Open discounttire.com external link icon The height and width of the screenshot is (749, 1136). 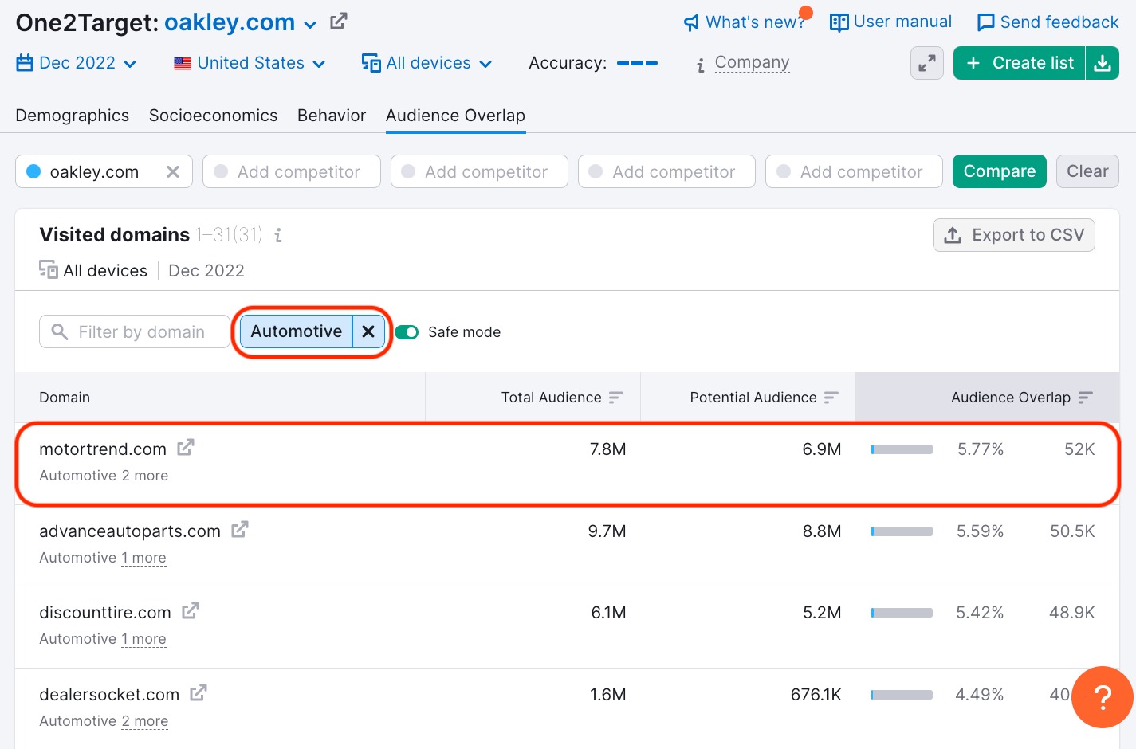191,611
